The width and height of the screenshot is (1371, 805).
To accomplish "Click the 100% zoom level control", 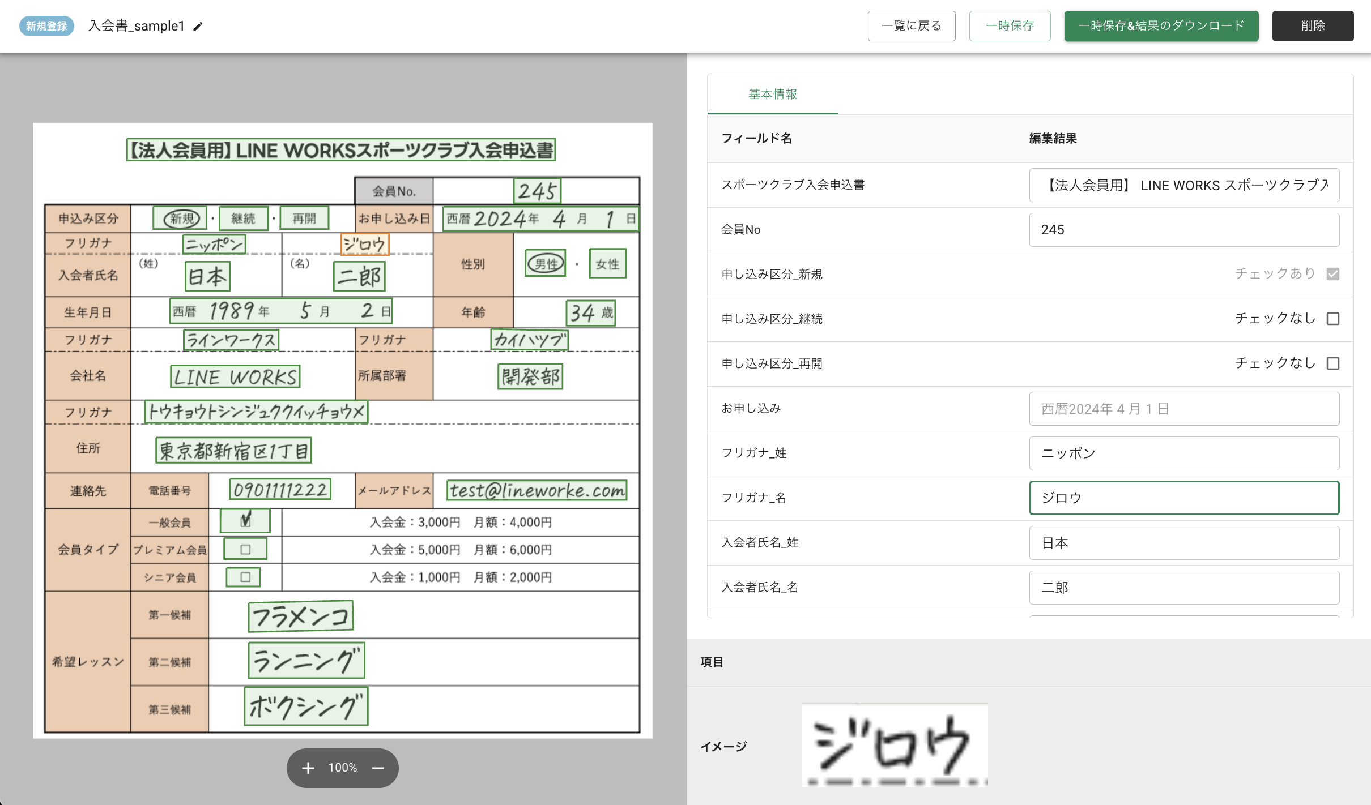I will [342, 768].
